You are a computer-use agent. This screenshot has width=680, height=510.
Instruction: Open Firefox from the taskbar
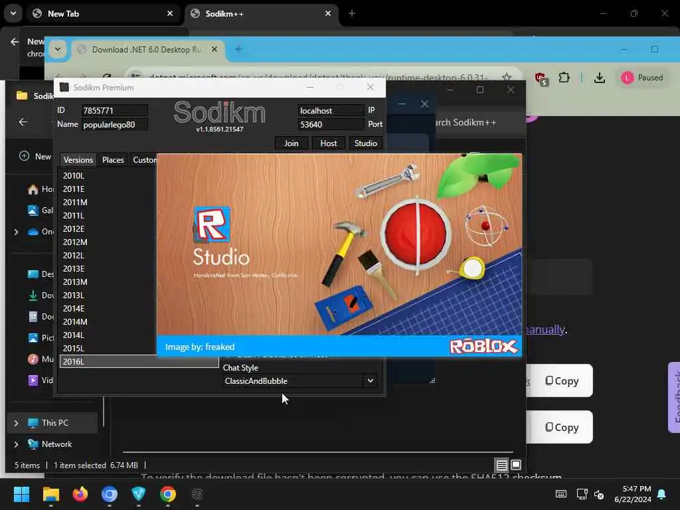click(80, 494)
